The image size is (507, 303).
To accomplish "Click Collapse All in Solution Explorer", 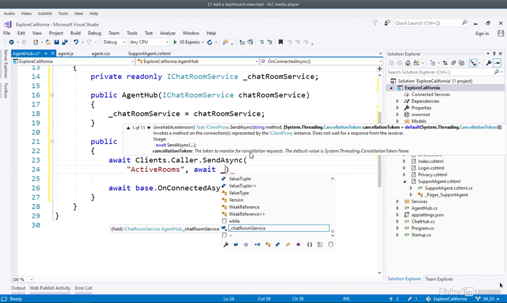I will pyautogui.click(x=453, y=63).
